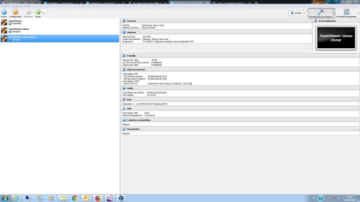Click the USB section icon
Screen dimensions: 360x202
pyautogui.click(x=124, y=108)
